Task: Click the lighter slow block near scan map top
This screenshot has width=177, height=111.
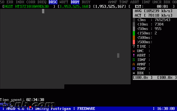Action: (43, 11)
